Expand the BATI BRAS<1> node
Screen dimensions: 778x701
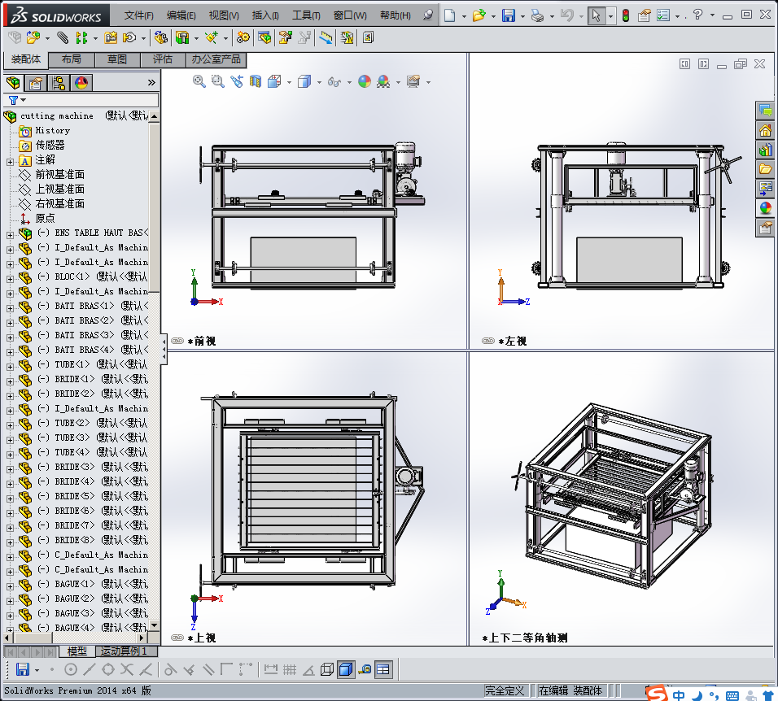coord(10,308)
